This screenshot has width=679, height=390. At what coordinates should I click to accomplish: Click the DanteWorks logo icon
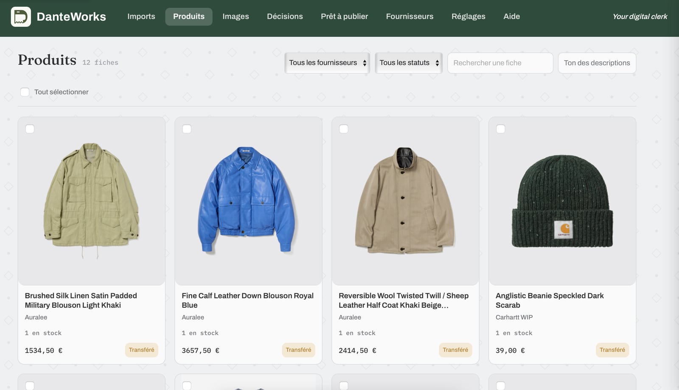[x=21, y=17]
